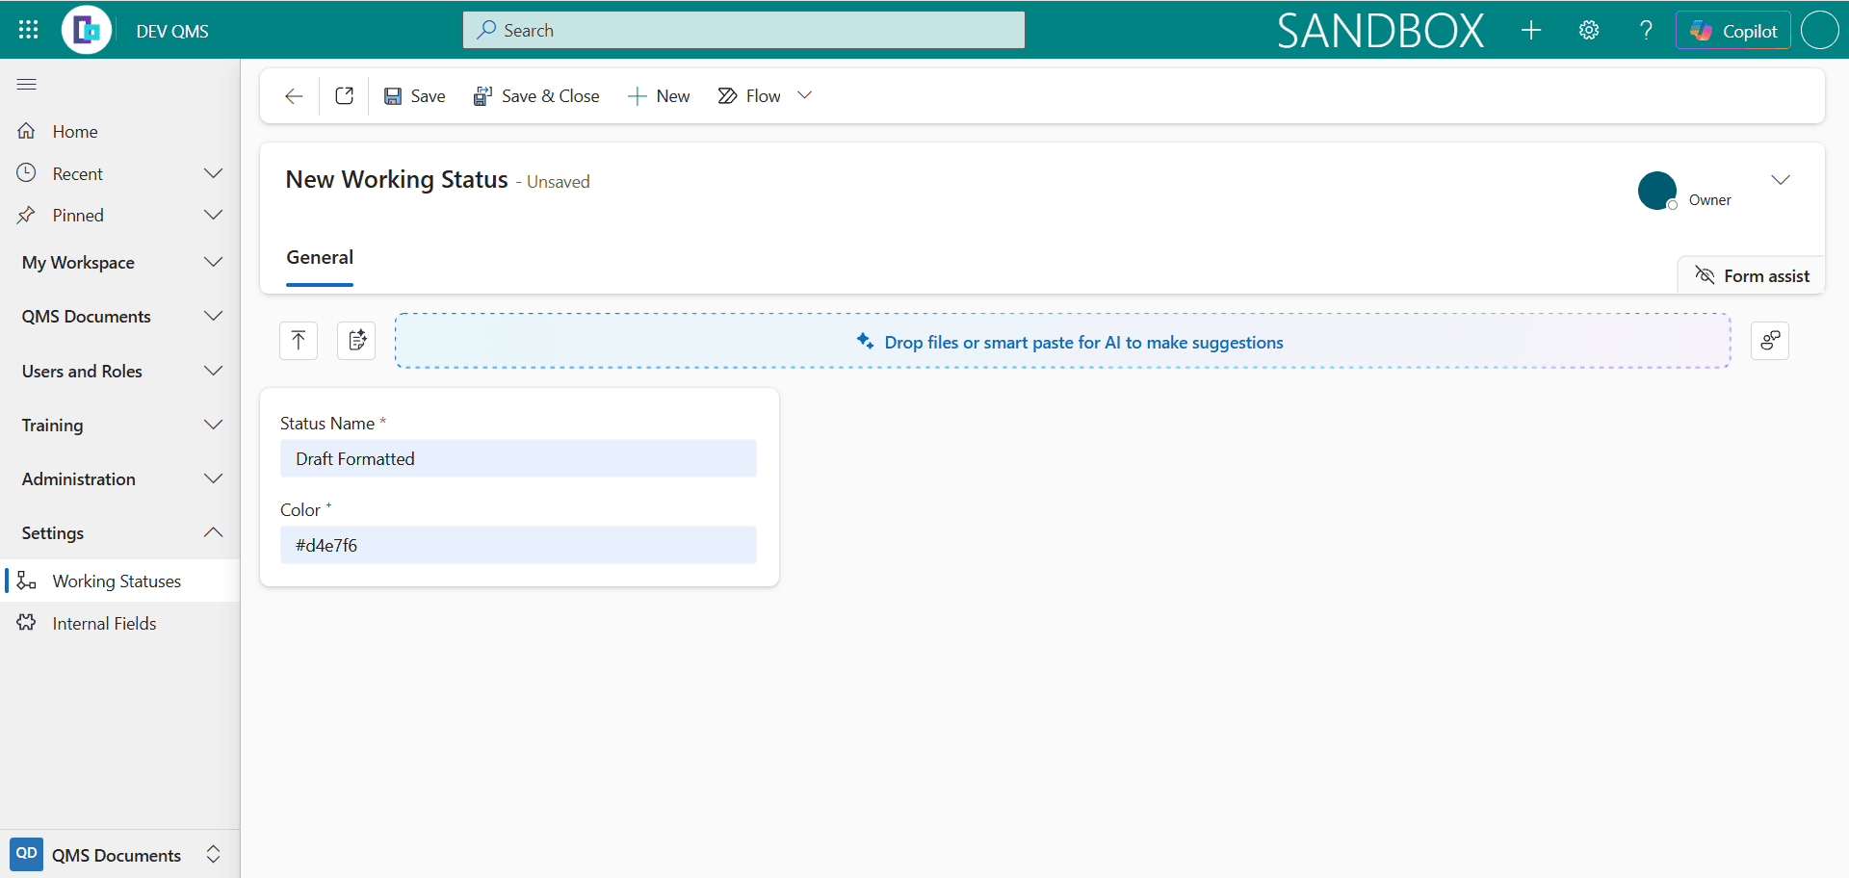Open record in new window icon
The height and width of the screenshot is (878, 1849).
pyautogui.click(x=344, y=96)
